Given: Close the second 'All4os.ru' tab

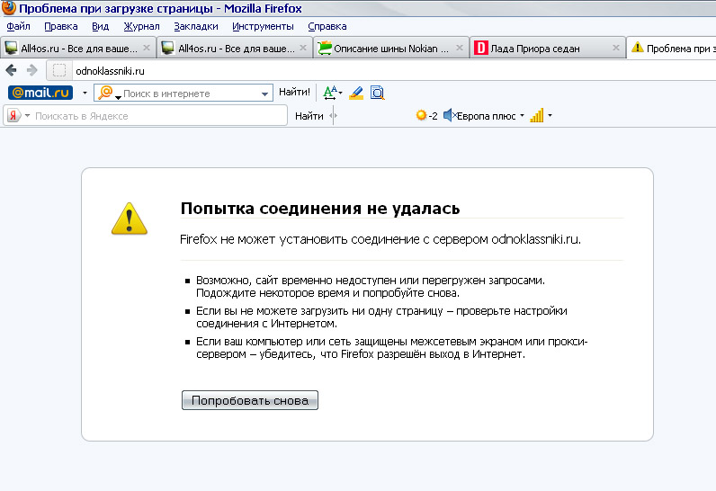Looking at the screenshot, I should [303, 48].
